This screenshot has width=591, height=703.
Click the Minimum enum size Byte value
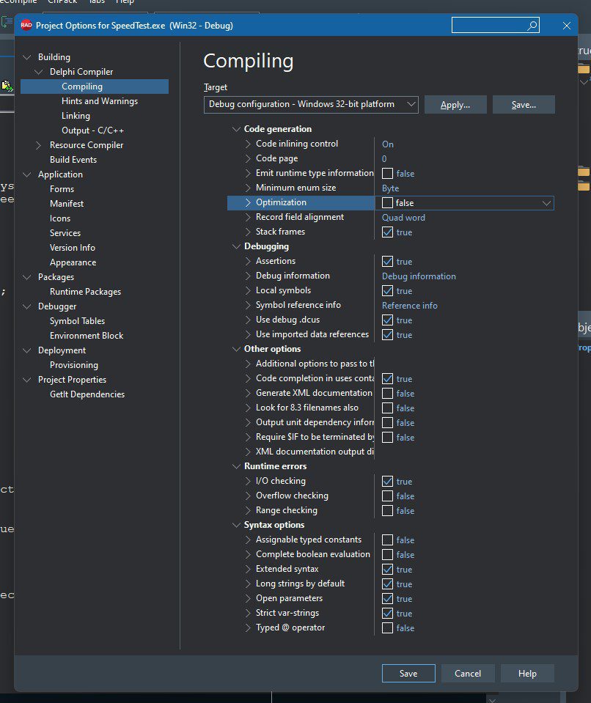pyautogui.click(x=390, y=188)
